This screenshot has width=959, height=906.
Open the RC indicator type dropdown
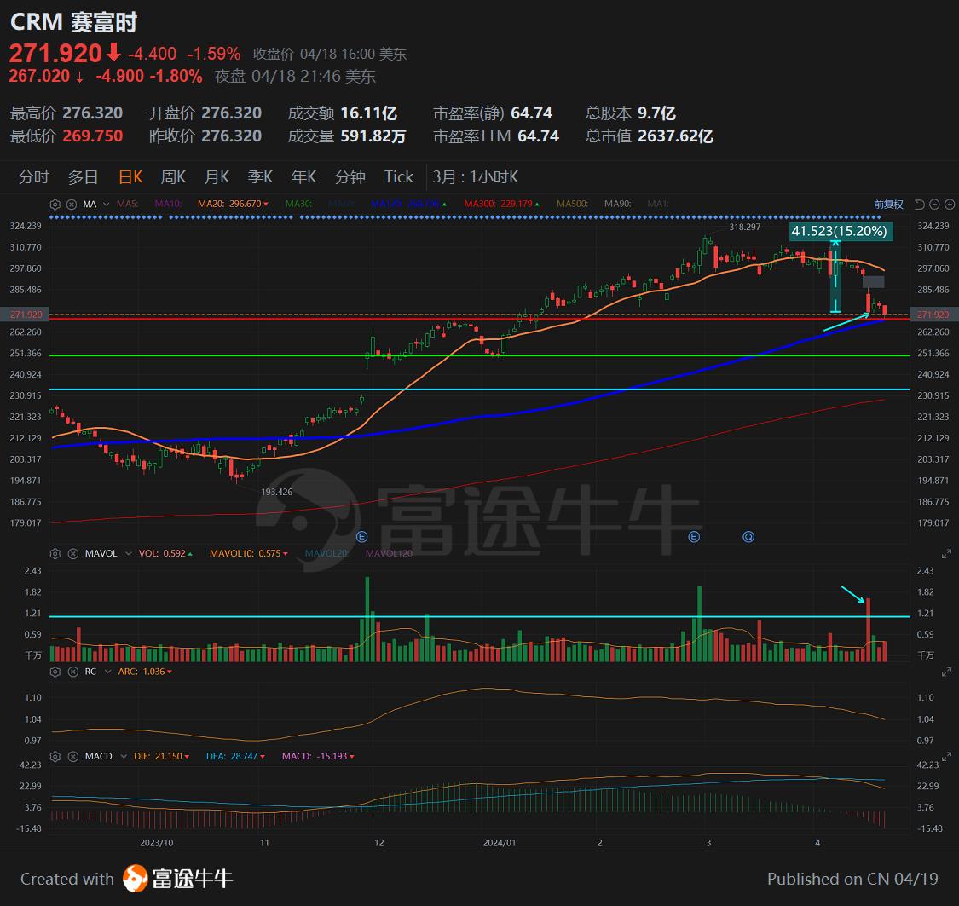click(107, 672)
